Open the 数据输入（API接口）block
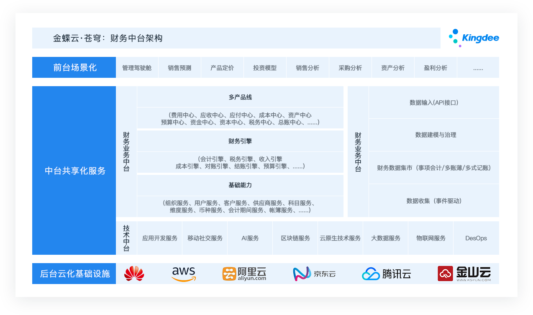The image size is (533, 315). [434, 102]
